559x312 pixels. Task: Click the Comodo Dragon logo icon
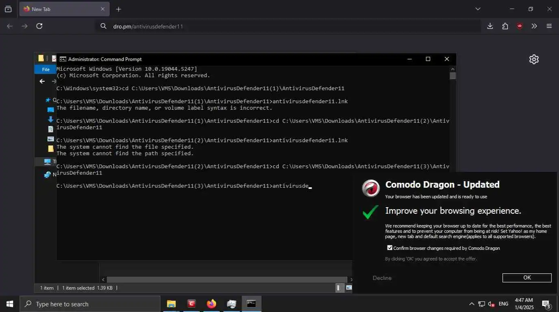click(x=371, y=188)
